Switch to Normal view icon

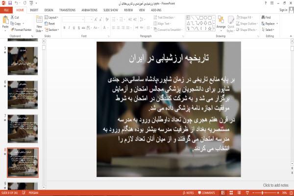[223, 193]
